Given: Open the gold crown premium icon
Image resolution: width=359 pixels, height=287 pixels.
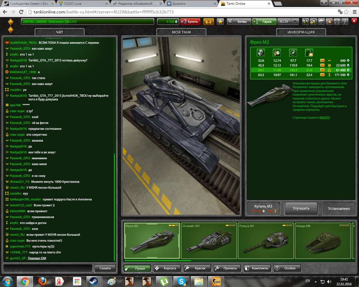Looking at the screenshot, I should tap(208, 21).
